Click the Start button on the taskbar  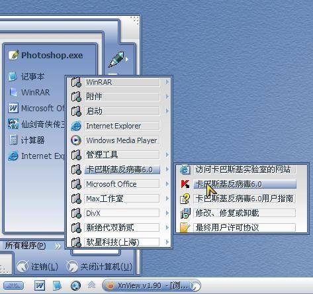pos(14,285)
